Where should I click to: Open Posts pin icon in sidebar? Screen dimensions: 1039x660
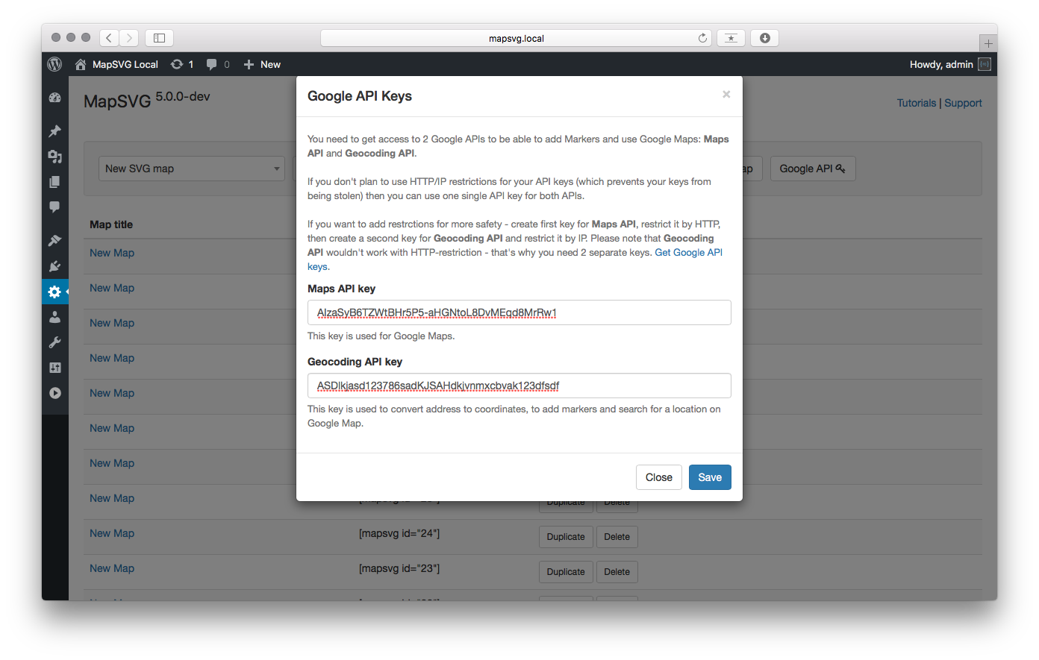55,131
